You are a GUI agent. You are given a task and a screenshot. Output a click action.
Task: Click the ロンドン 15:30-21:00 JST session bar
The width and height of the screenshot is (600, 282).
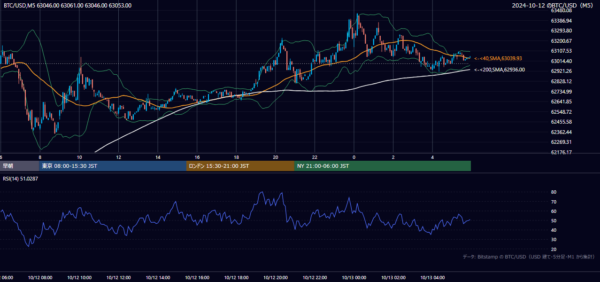pos(240,166)
